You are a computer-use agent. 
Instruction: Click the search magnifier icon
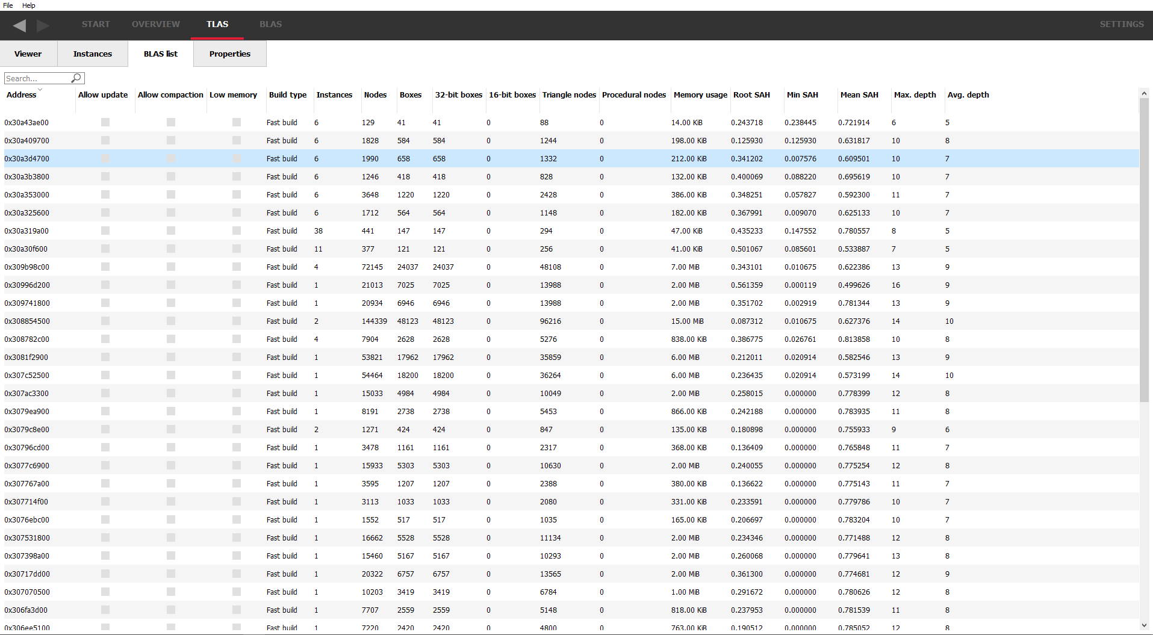click(x=76, y=78)
